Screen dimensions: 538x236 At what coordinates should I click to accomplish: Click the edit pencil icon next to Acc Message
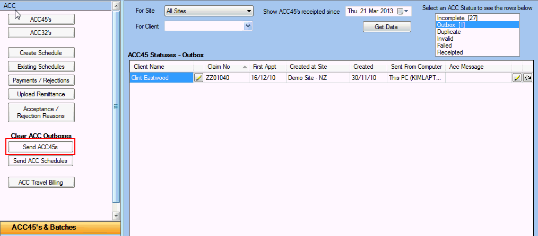click(517, 78)
